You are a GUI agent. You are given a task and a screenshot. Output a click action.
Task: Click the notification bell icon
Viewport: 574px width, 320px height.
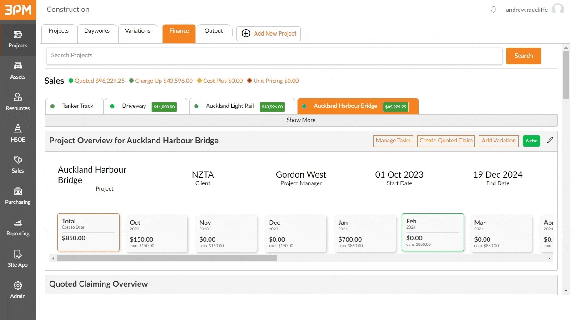pyautogui.click(x=494, y=10)
